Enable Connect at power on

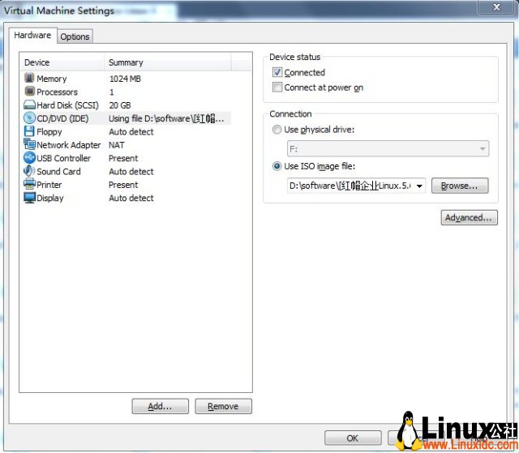point(277,88)
